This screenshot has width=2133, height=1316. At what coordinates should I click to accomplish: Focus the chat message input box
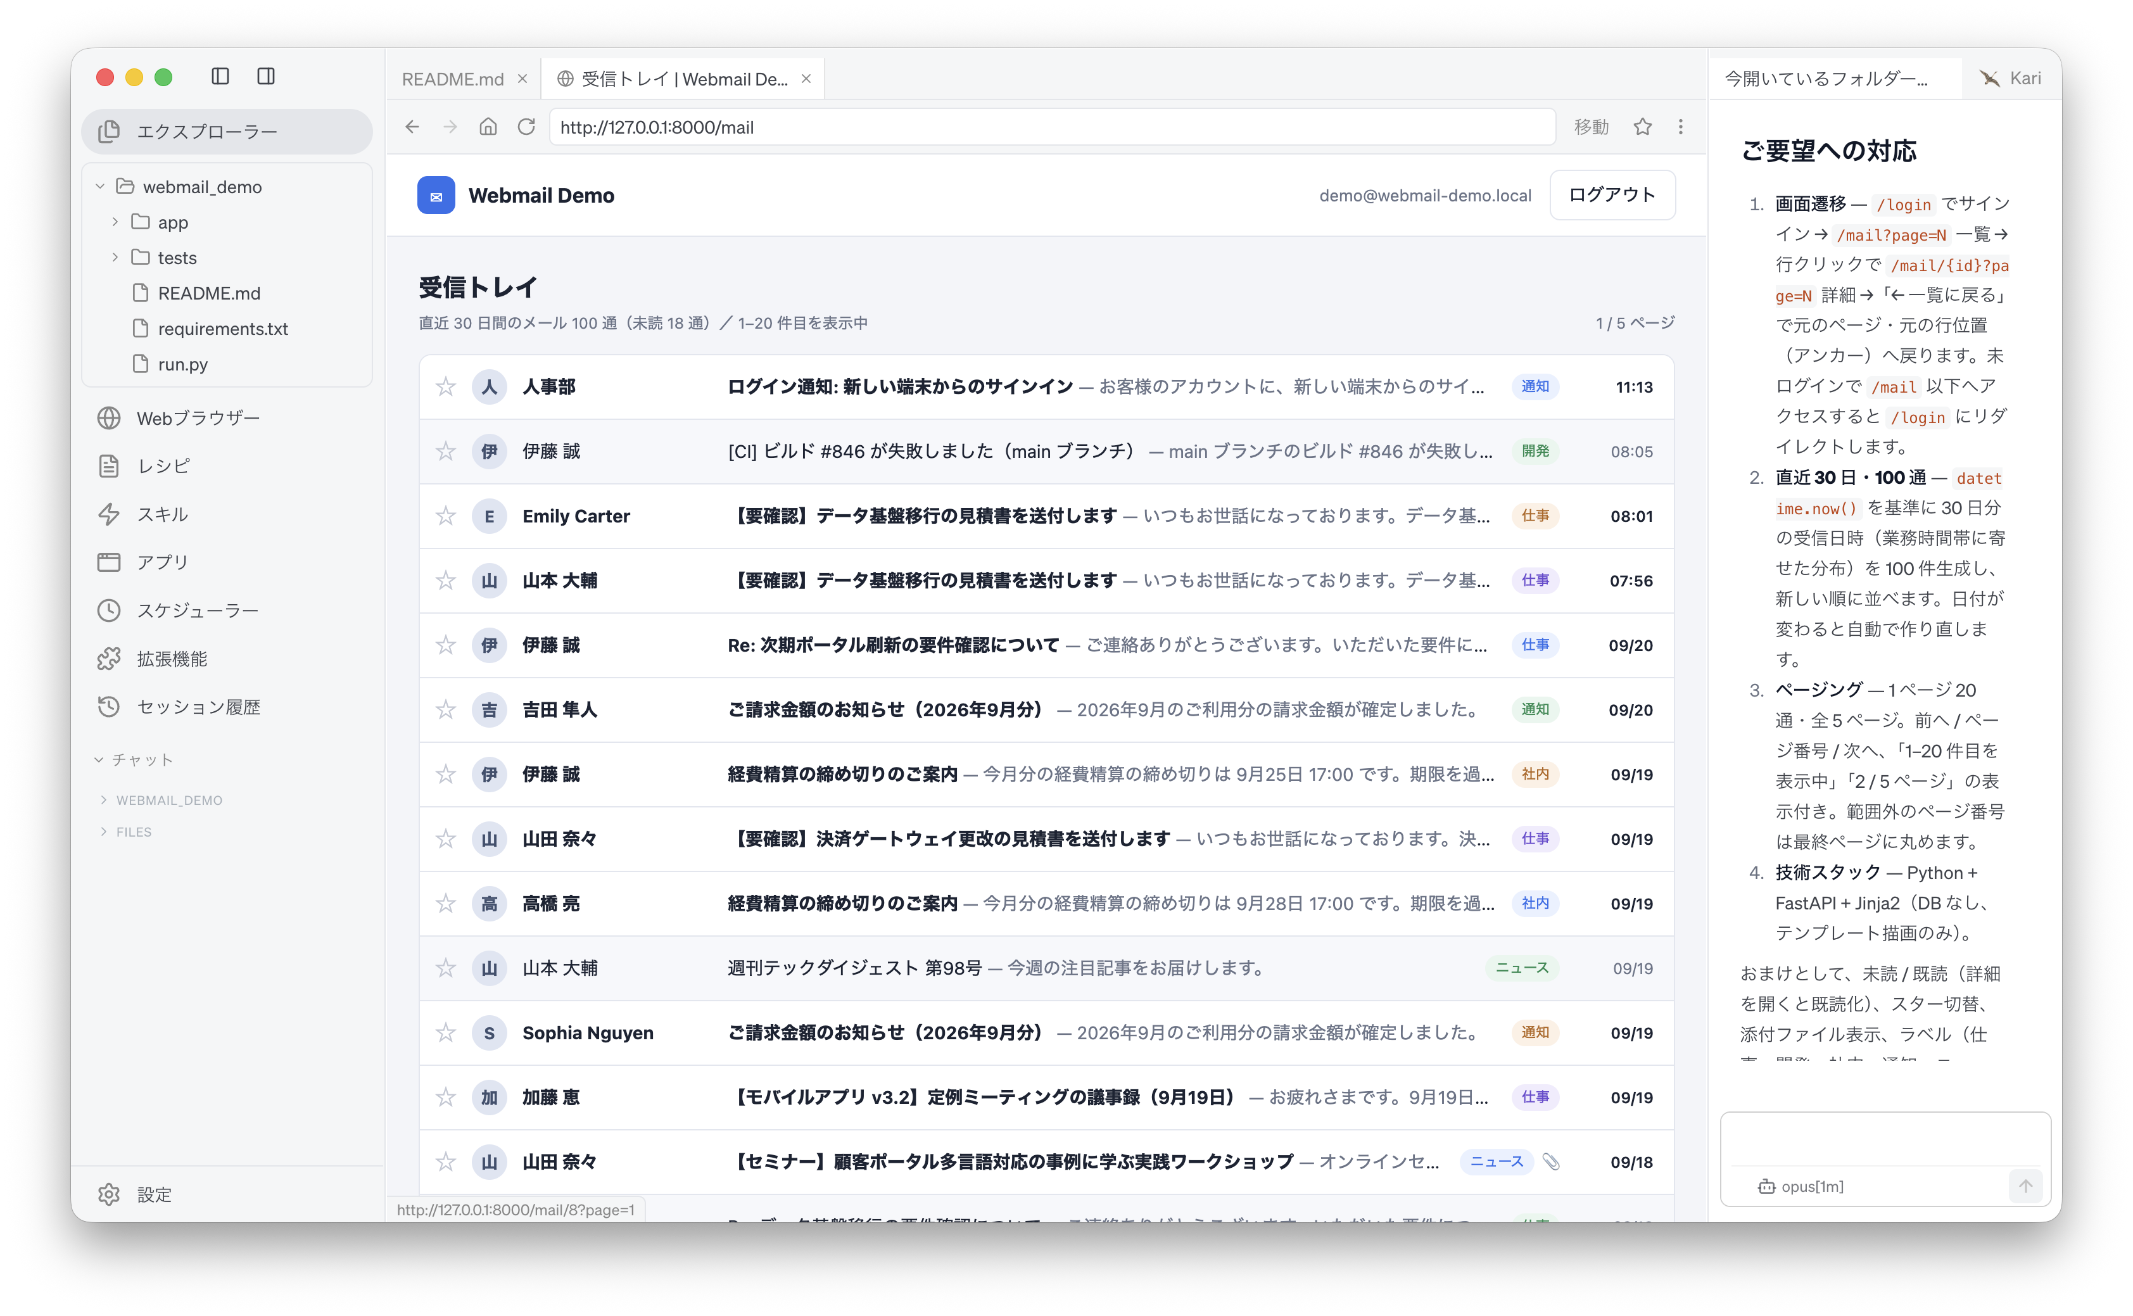click(x=1885, y=1140)
